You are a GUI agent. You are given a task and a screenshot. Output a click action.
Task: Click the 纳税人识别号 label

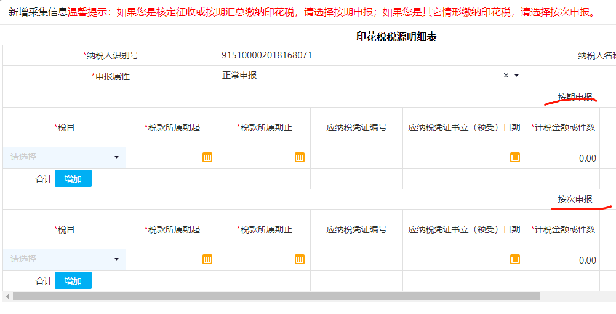pyautogui.click(x=110, y=55)
